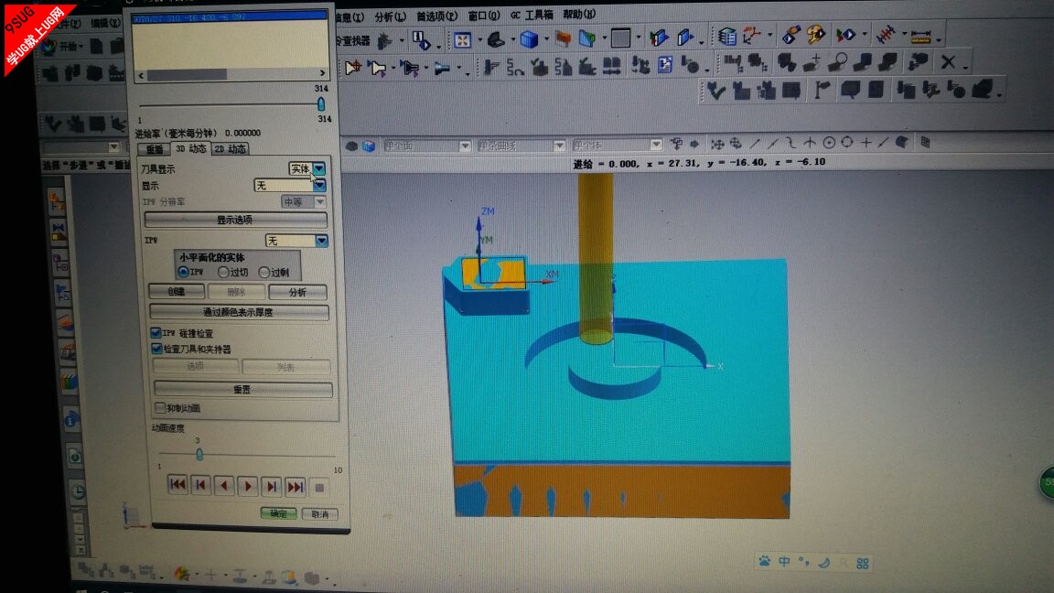Click the rewind to start button
This screenshot has width=1054, height=593.
point(177,484)
